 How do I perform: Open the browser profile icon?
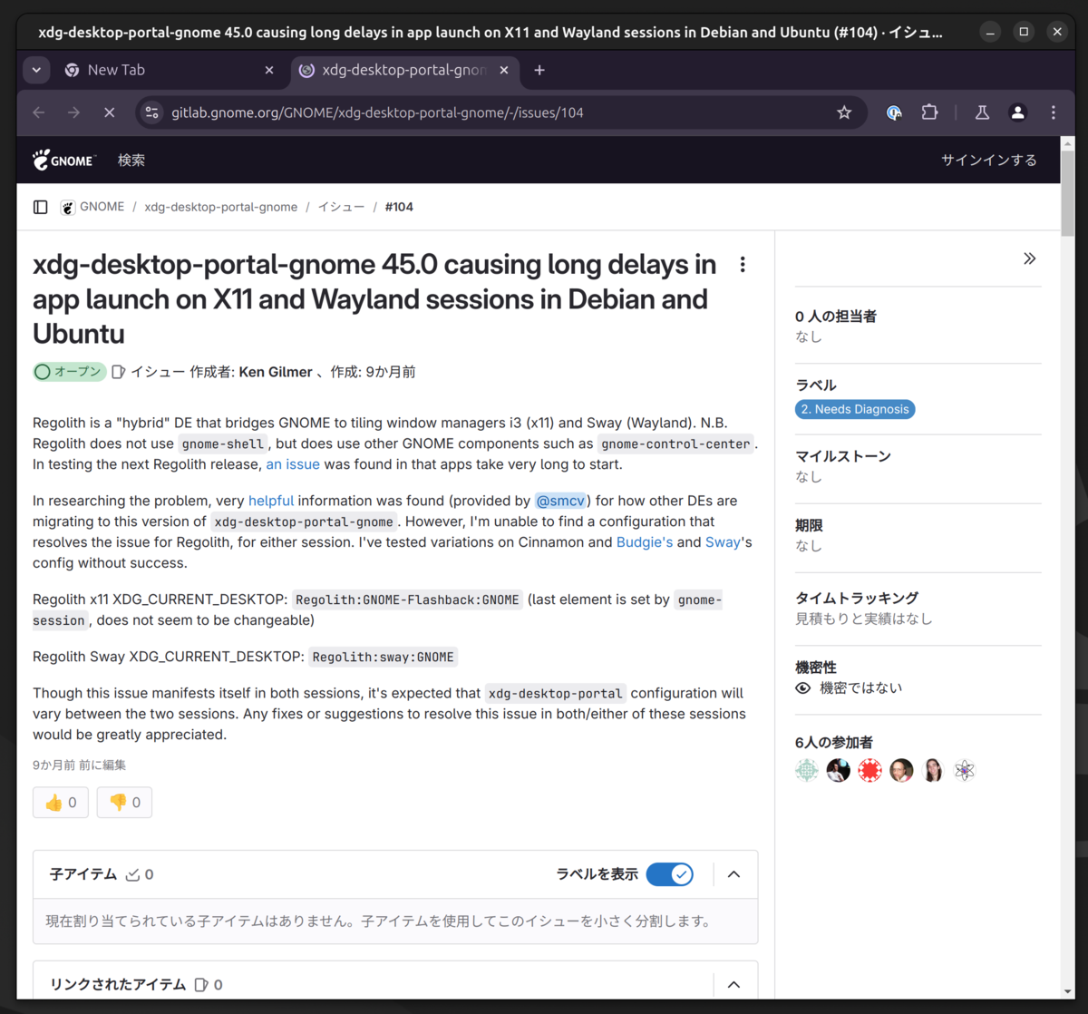1018,112
